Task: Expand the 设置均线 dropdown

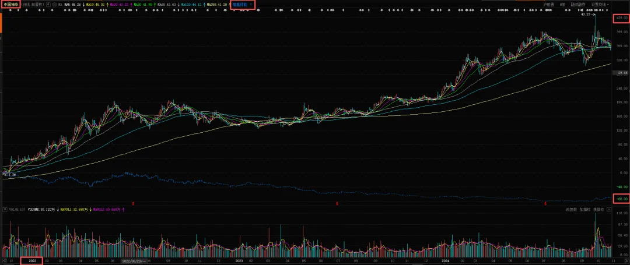Action: [600, 5]
